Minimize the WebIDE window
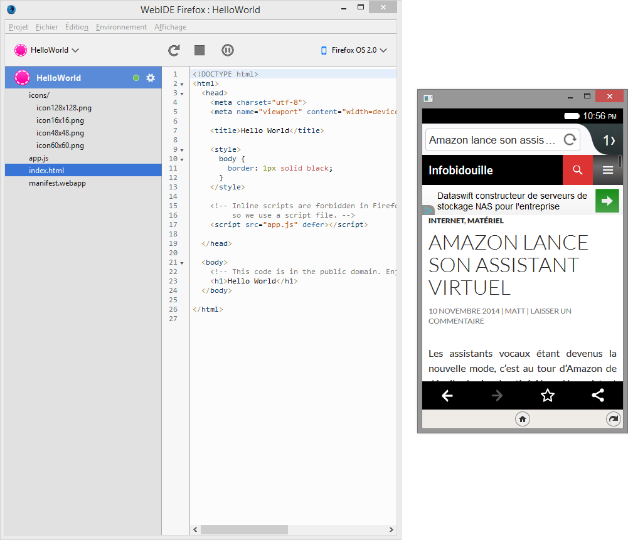Screen dimensions: 628x540 click(344, 8)
